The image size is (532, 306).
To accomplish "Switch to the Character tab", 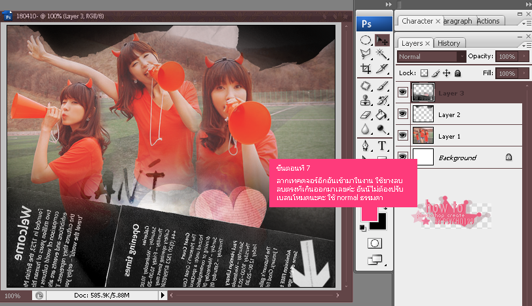I will pyautogui.click(x=417, y=21).
